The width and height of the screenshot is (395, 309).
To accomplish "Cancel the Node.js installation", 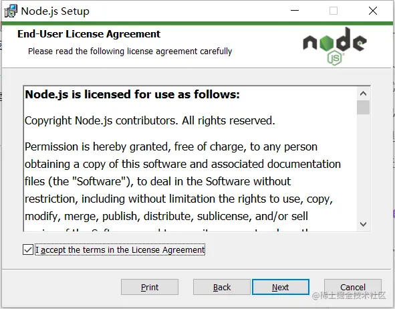I will point(353,287).
